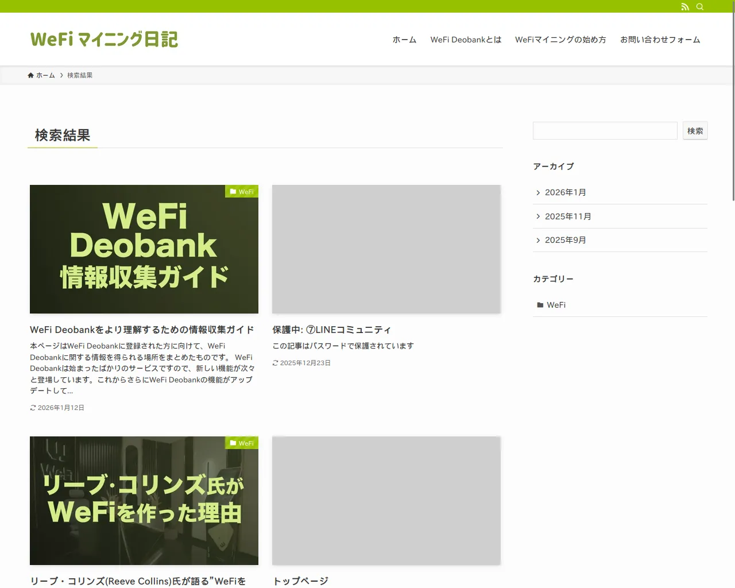Open the リーブ・コリンズ(Reeve Collins)氏 article title

pyautogui.click(x=138, y=581)
